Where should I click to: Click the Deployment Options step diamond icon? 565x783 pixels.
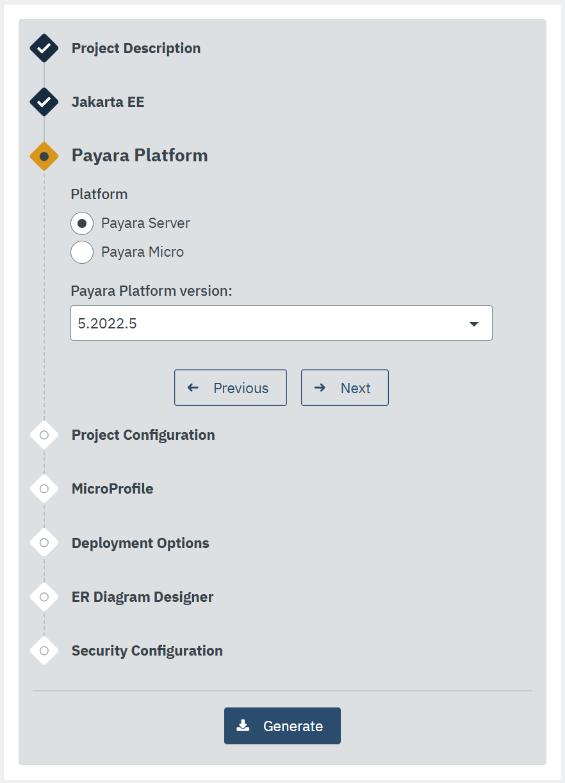44,542
